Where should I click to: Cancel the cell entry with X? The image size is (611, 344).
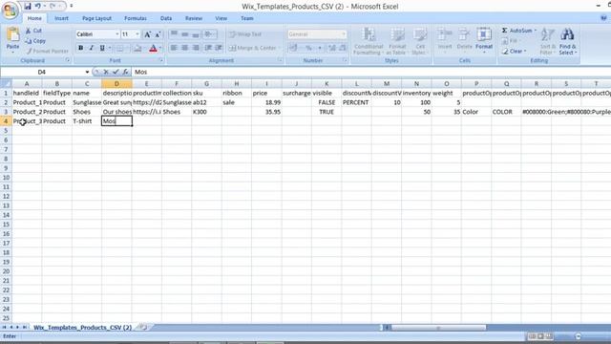pyautogui.click(x=106, y=73)
